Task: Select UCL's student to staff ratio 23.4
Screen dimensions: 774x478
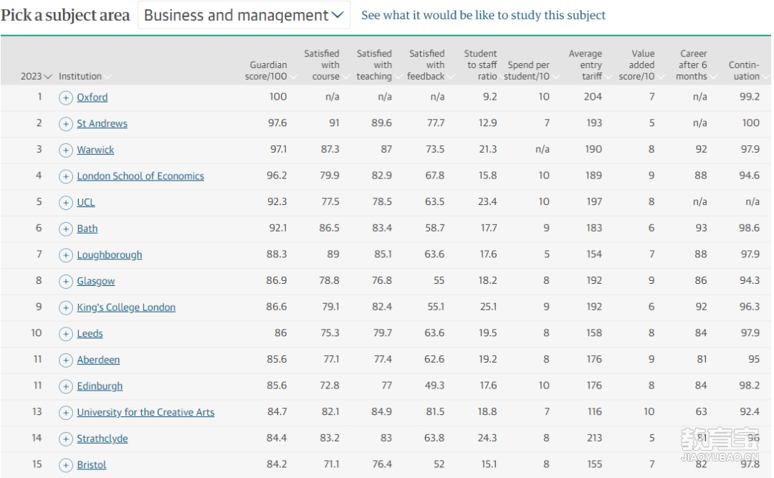Action: (487, 201)
